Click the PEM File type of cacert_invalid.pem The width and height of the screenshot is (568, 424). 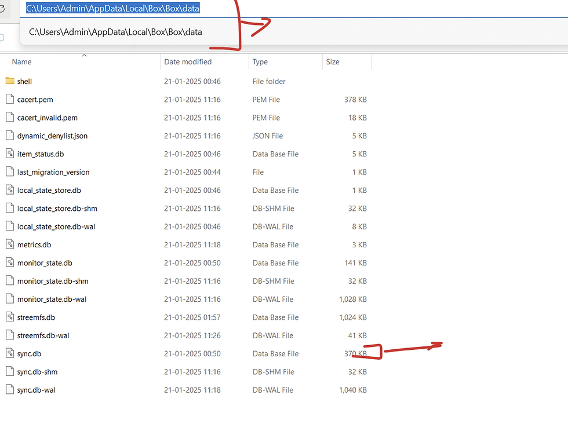(x=266, y=118)
